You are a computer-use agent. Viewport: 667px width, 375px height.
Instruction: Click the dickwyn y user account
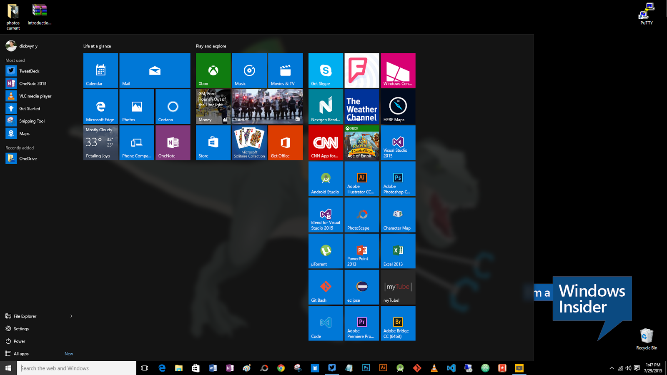pyautogui.click(x=22, y=46)
